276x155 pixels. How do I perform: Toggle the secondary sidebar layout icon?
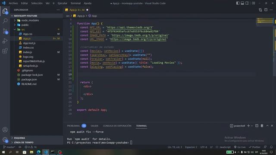click(247, 3)
